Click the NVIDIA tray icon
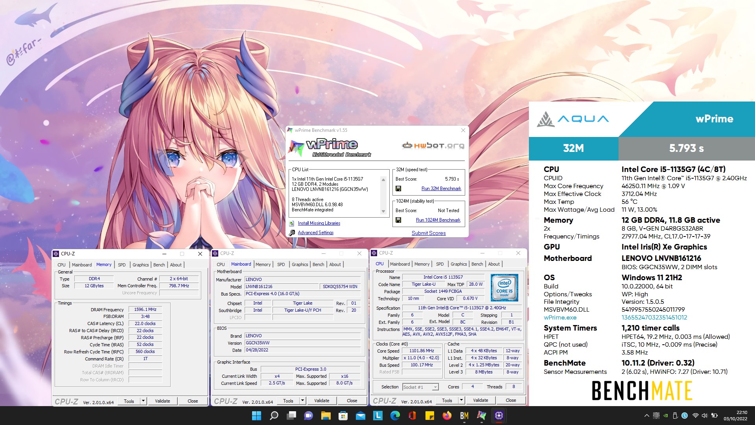Screen dimensions: 755x425 665,416
